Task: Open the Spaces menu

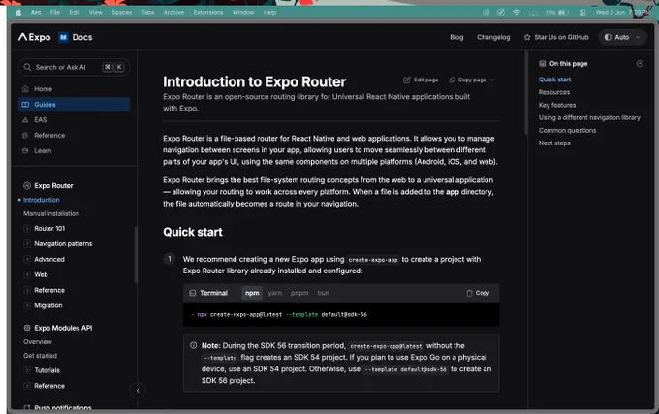Action: [x=121, y=13]
